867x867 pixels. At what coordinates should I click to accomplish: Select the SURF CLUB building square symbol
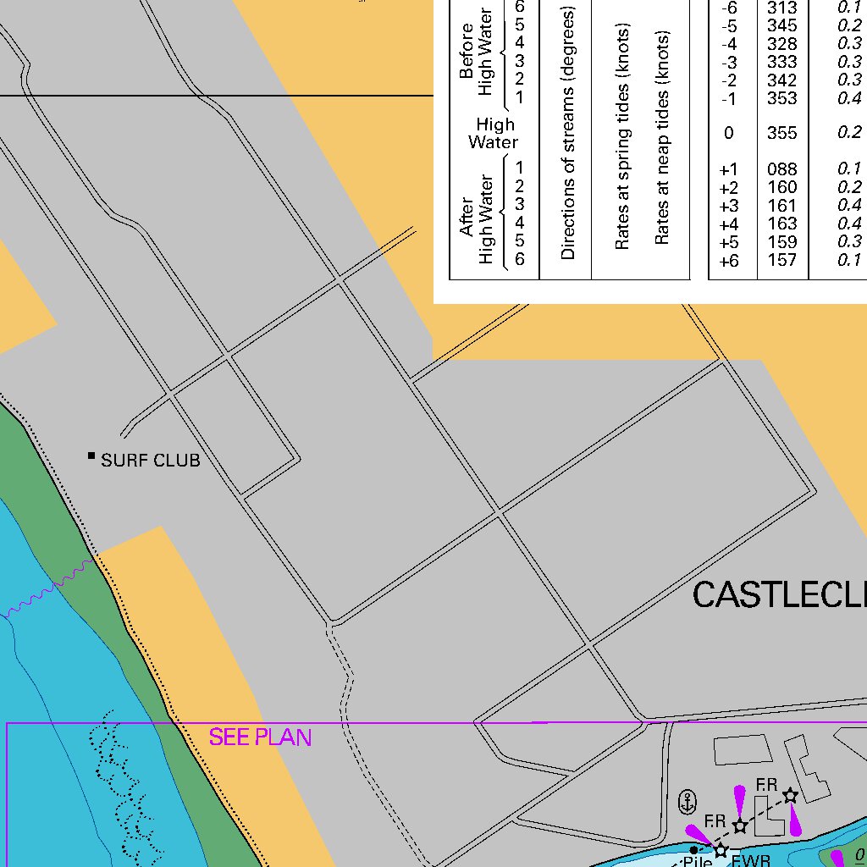[91, 457]
